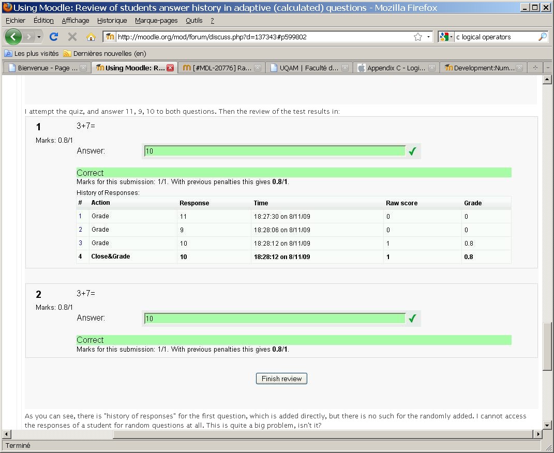Close the '[#MDL-20776]' tab
This screenshot has width=554, height=453.
[258, 68]
